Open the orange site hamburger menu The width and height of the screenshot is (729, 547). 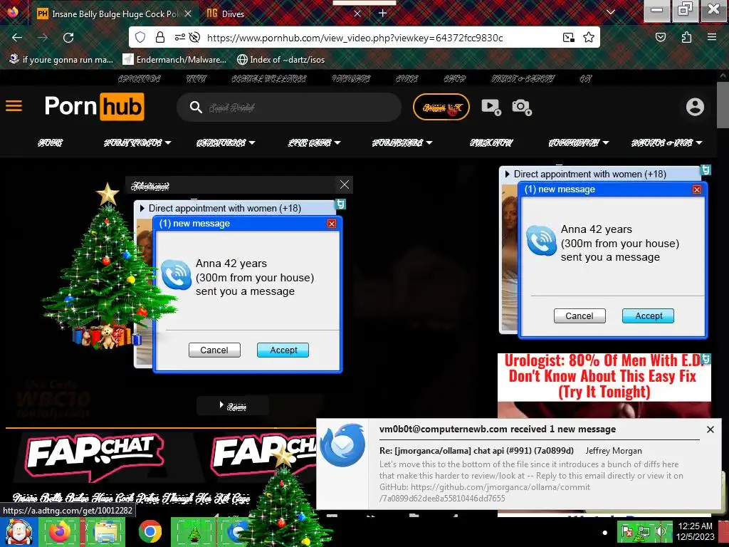point(14,106)
